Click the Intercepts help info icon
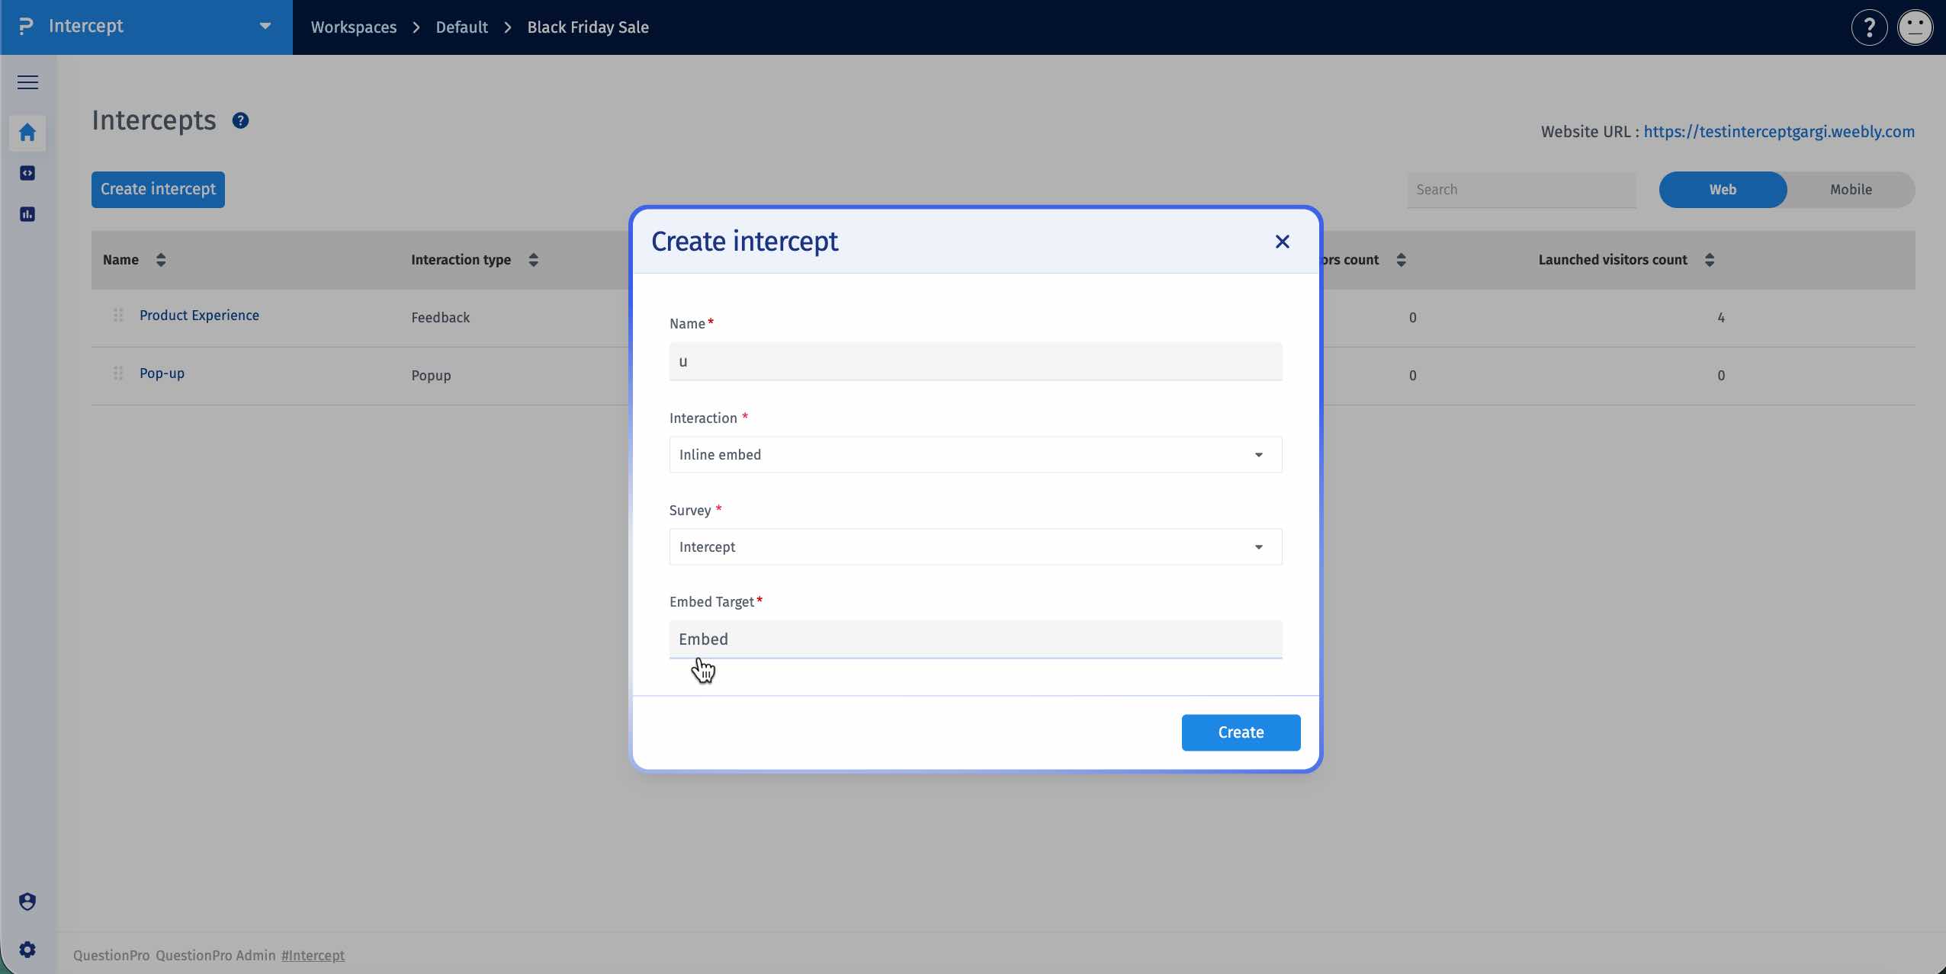The height and width of the screenshot is (974, 1946). click(x=240, y=121)
